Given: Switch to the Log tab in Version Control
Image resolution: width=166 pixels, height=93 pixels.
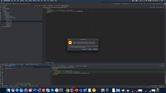Looking at the screenshot, I should [x=18, y=64].
